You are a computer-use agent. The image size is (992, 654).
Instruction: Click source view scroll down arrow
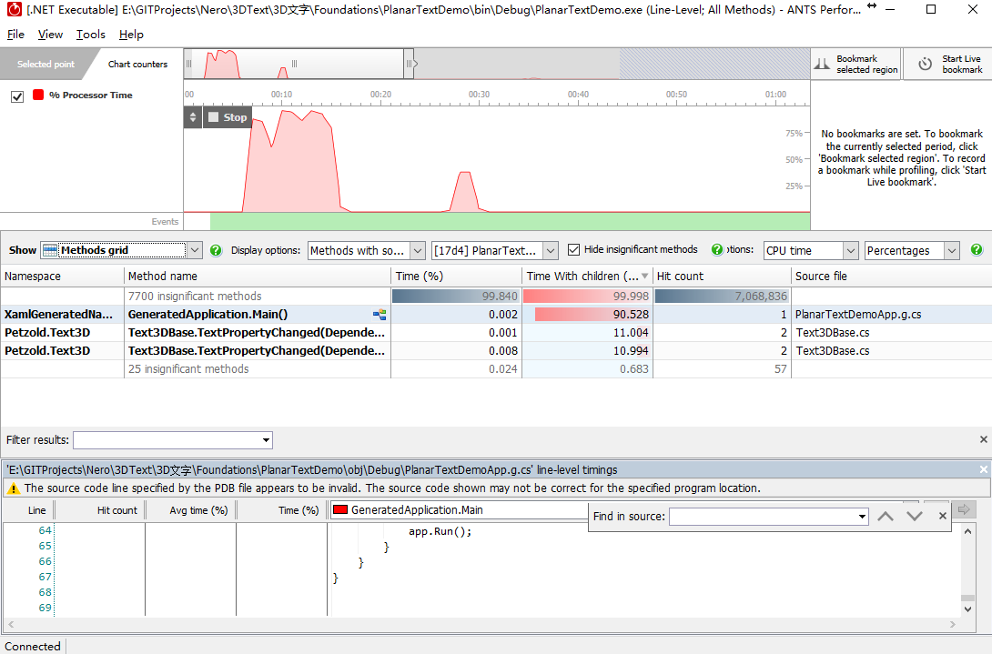pos(968,609)
